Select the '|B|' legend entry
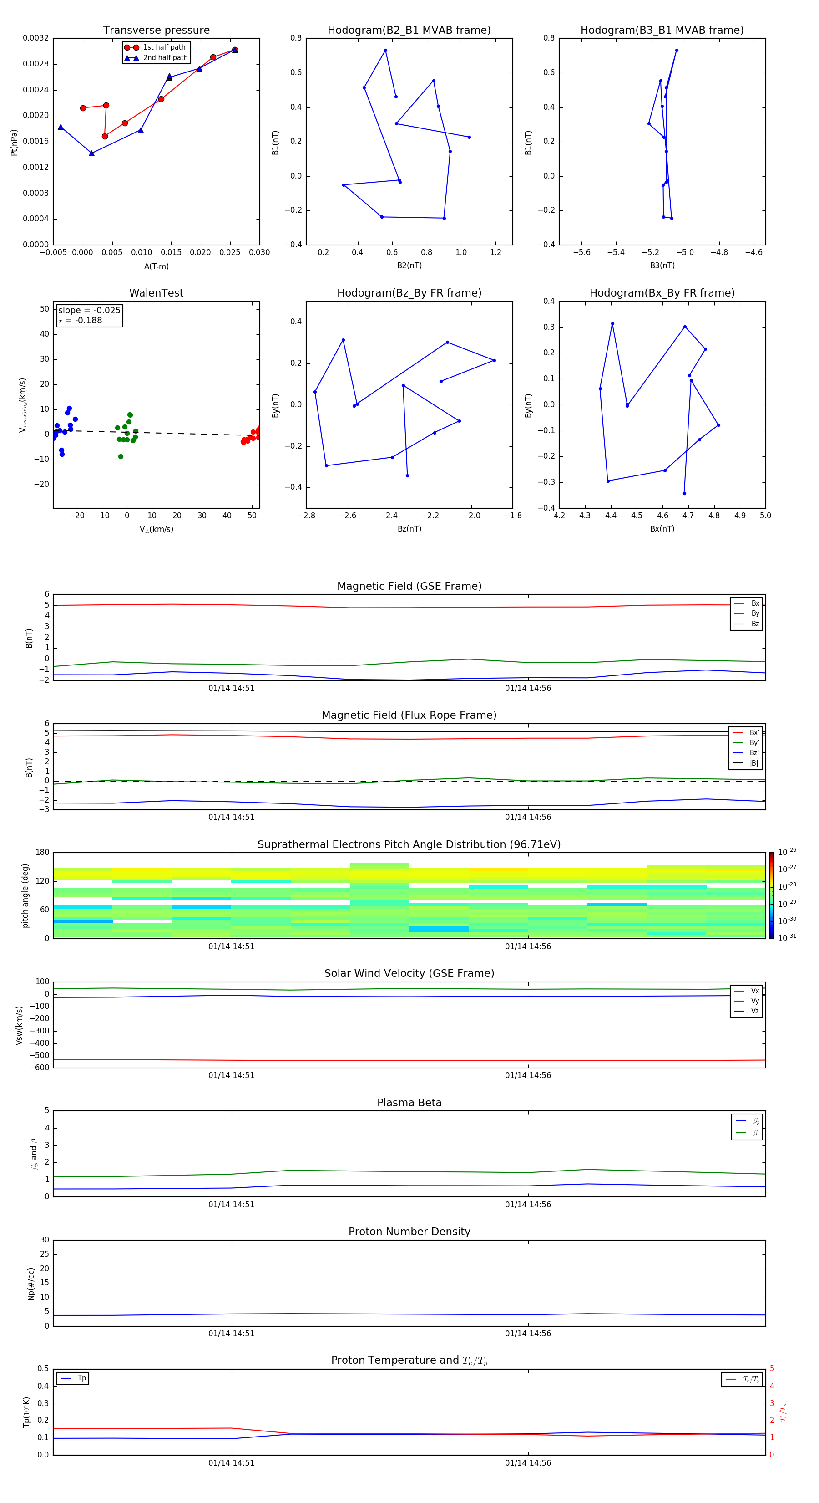This screenshot has width=819, height=1503. (746, 763)
